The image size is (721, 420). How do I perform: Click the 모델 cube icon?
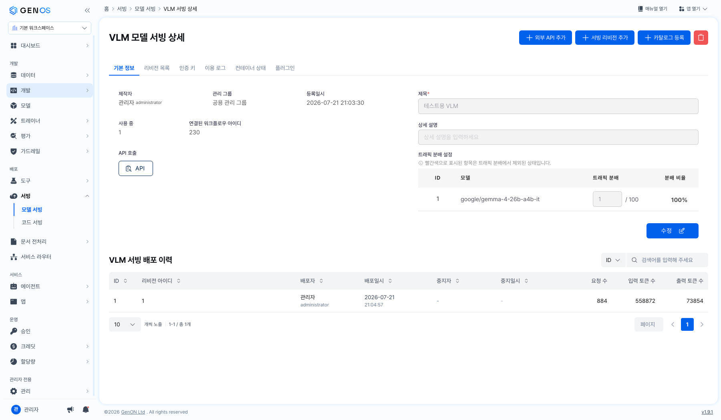point(14,106)
